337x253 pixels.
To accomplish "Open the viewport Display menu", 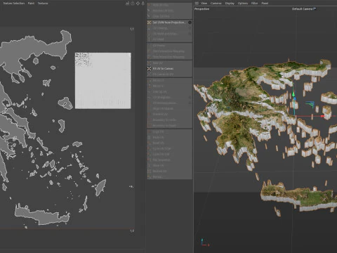I will click(230, 4).
